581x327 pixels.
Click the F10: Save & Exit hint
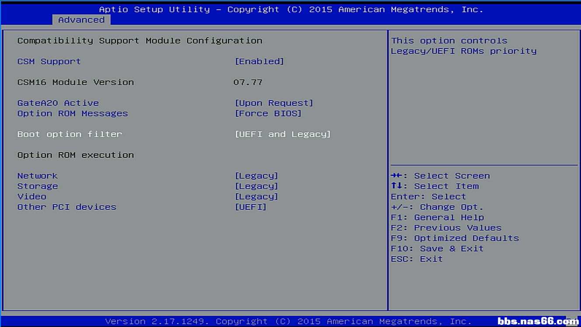[x=437, y=249]
